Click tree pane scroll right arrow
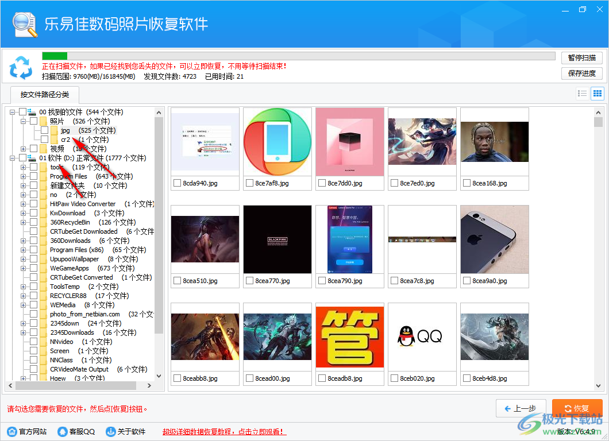 149,385
